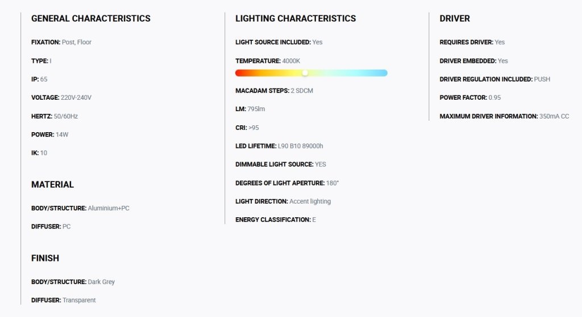582x317 pixels.
Task: Click the Finish section heading
Action: 45,258
